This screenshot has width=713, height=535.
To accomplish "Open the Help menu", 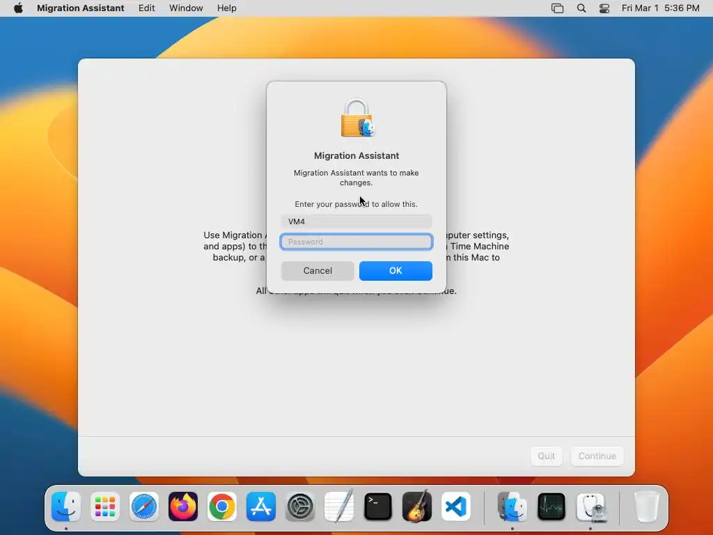I will point(226,8).
